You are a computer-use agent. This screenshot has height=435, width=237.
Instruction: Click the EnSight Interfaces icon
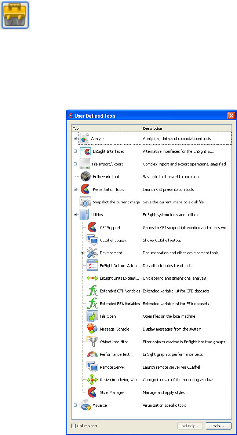click(x=85, y=151)
